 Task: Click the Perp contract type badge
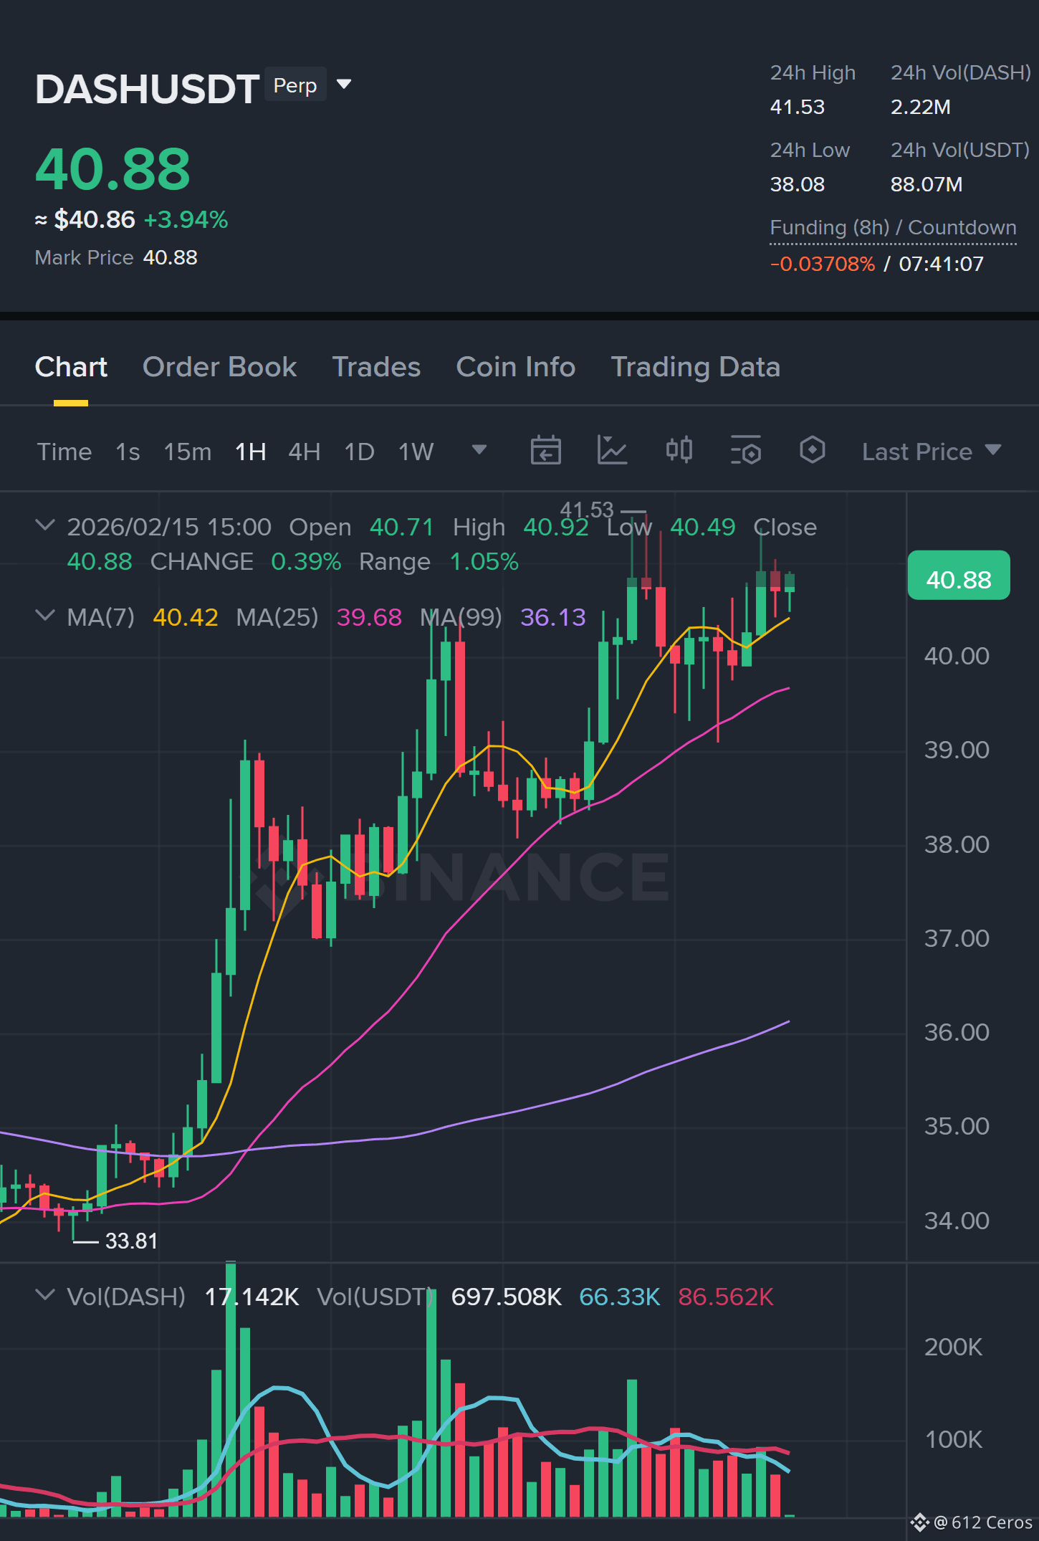click(295, 85)
